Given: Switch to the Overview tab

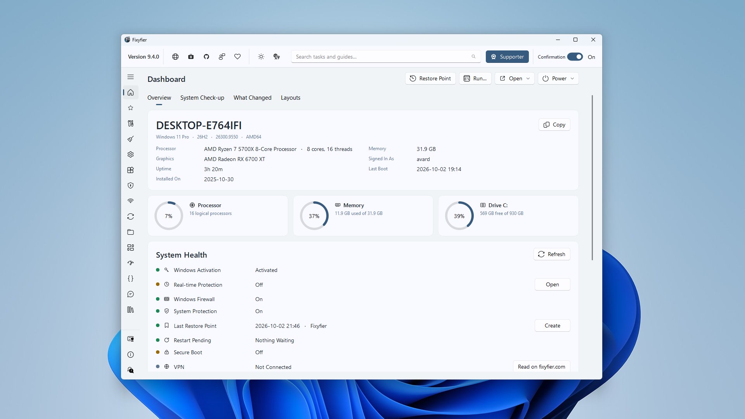Looking at the screenshot, I should tap(159, 98).
